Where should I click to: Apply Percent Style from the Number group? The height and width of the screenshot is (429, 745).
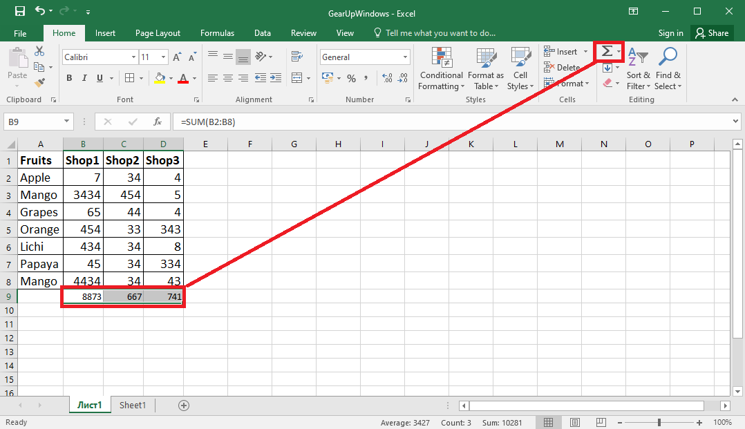(x=351, y=79)
